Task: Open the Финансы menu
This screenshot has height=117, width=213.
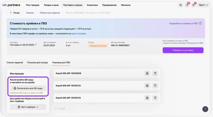Action: pos(126,5)
